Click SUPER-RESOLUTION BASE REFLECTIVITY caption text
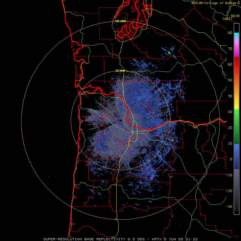This screenshot has height=241, width=241. (84, 239)
